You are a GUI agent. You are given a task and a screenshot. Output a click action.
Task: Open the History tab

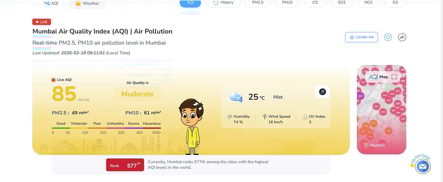[223, 3]
